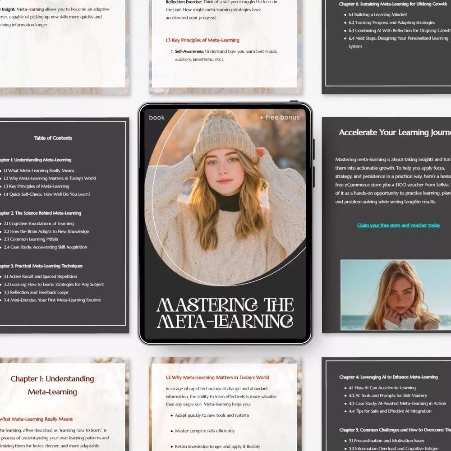Screen dimensions: 451x451
Task: Open "4.1 How AI Can Accelerate Learning"
Action: click(382, 388)
